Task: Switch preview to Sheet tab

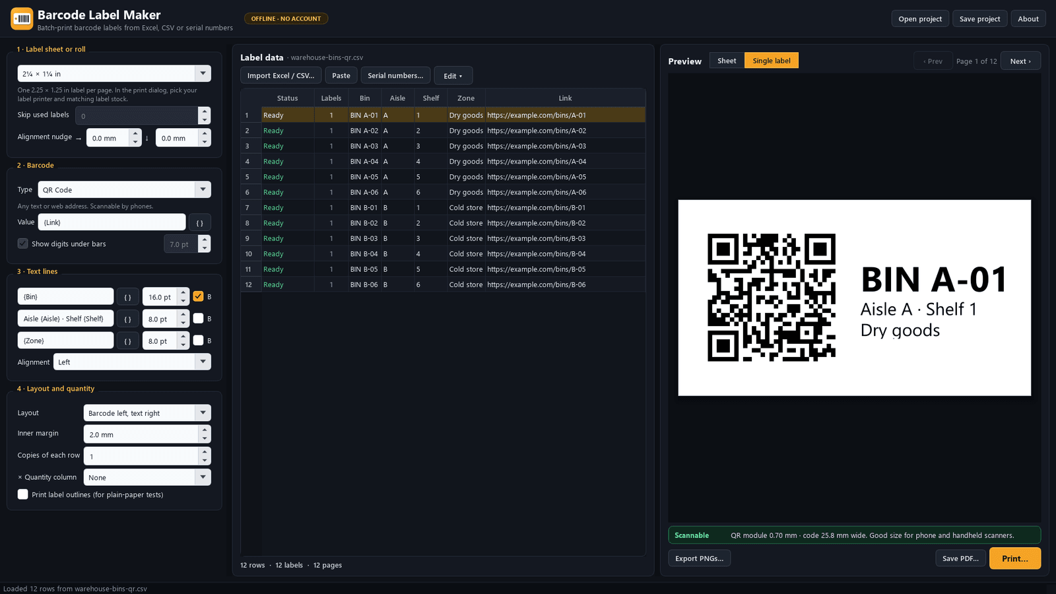Action: pyautogui.click(x=727, y=61)
